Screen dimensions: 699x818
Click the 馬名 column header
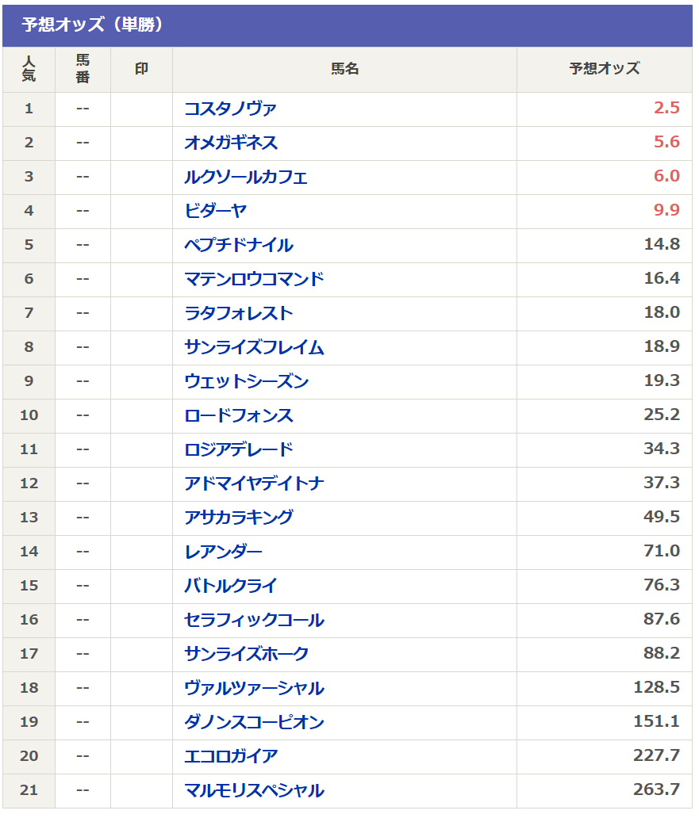[x=344, y=69]
